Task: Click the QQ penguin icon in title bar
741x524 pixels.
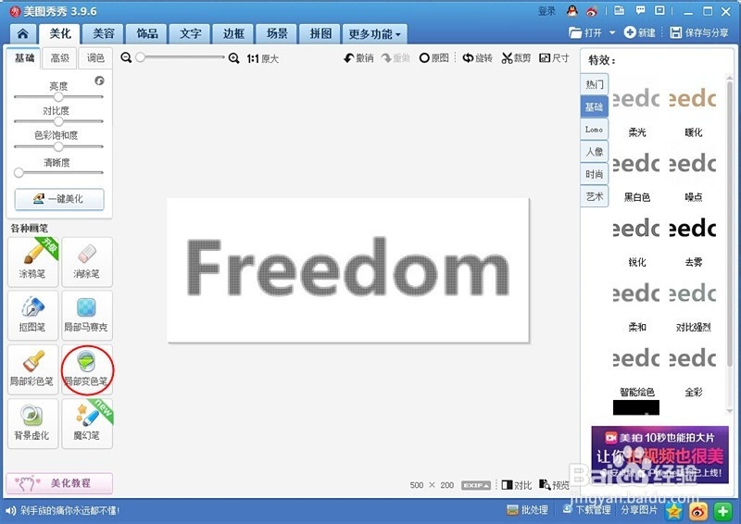Action: tap(572, 11)
